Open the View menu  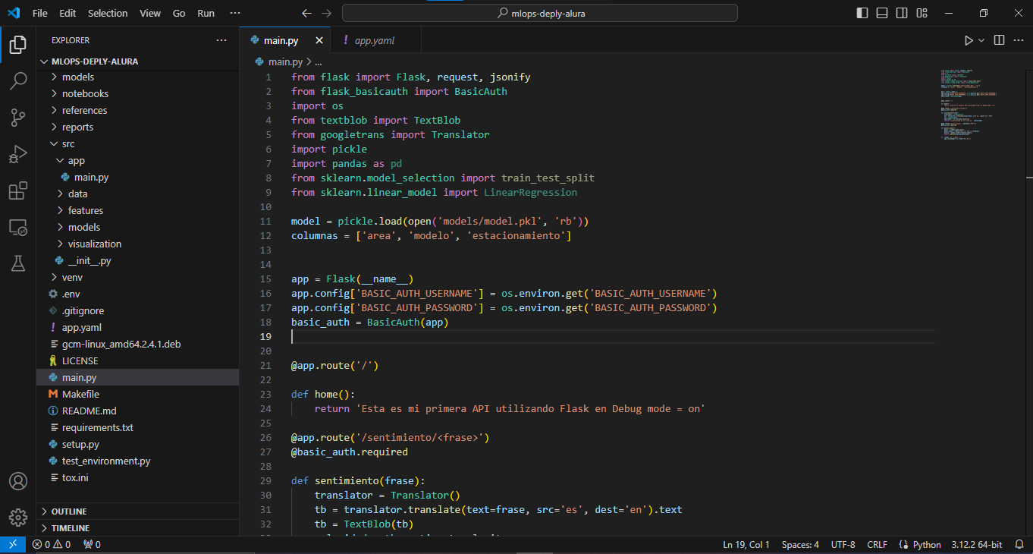pos(150,13)
